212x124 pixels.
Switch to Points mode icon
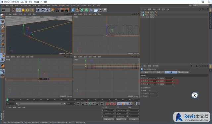click(2, 36)
